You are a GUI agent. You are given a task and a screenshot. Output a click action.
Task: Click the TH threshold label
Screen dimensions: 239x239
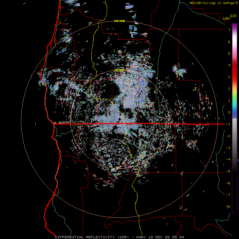[228, 207]
